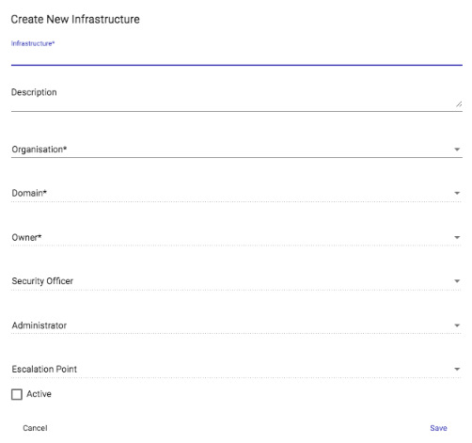
Task: Click the Cancel button
Action: 35,428
